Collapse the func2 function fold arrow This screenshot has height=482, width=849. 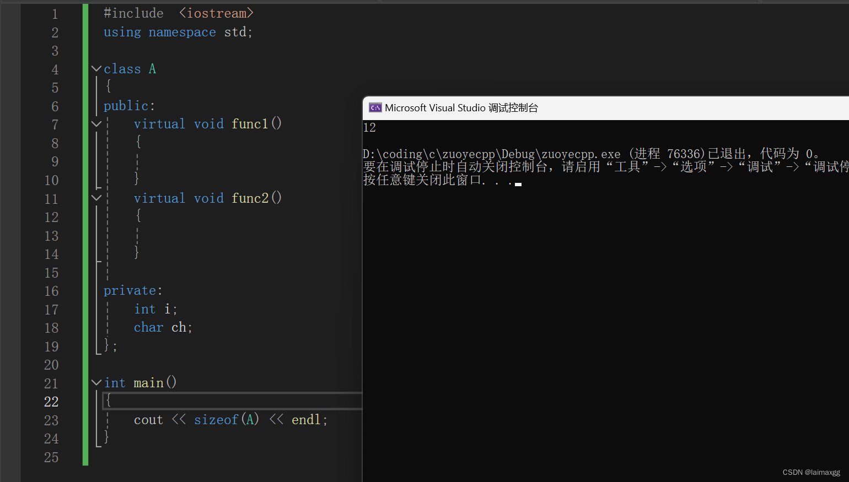(x=96, y=198)
